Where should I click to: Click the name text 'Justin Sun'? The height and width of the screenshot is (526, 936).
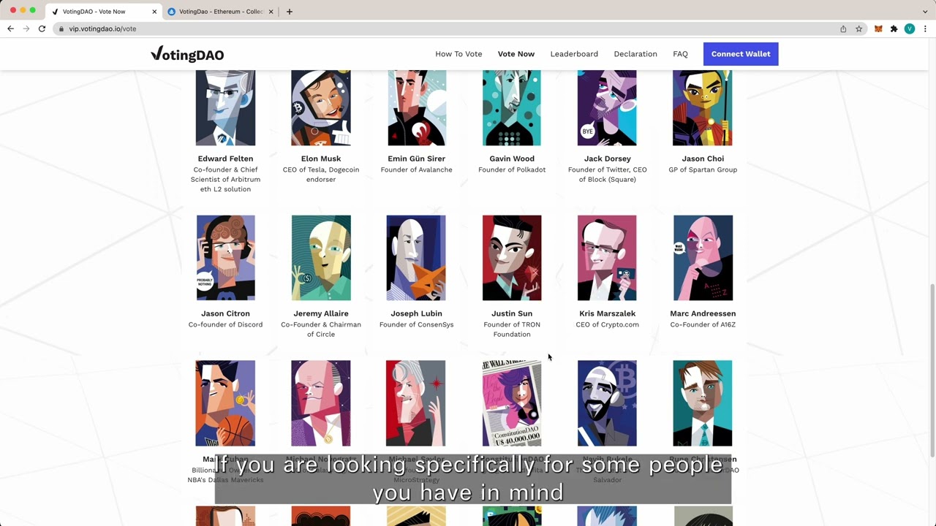pyautogui.click(x=512, y=313)
